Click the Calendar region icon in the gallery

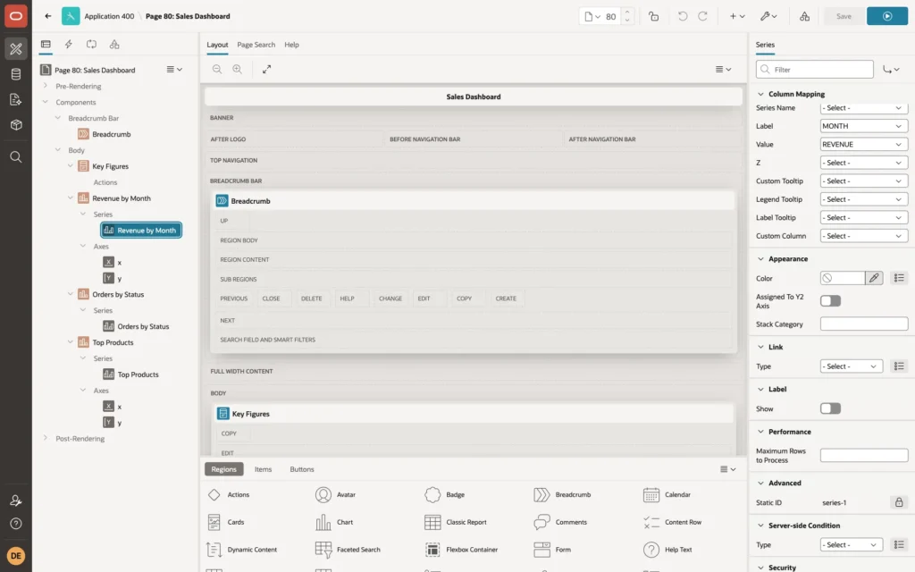point(651,495)
